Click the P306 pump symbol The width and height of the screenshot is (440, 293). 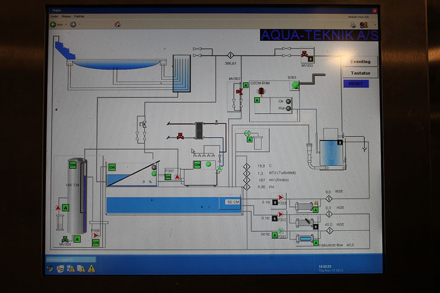96,235
